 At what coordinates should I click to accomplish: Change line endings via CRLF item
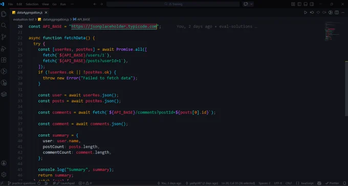[x=289, y=183]
